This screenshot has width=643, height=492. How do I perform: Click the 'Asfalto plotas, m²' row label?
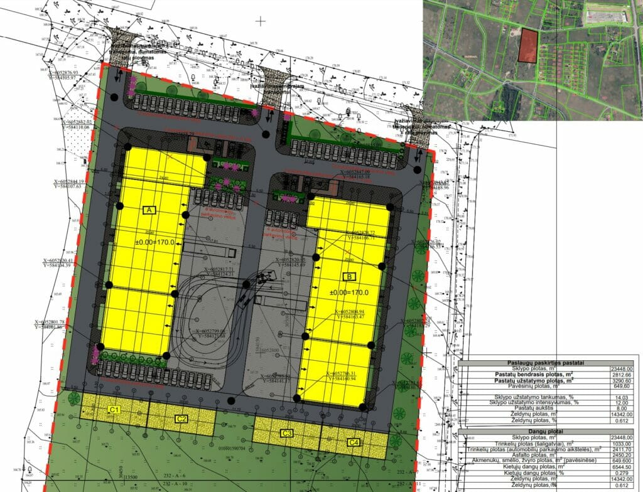(x=534, y=455)
